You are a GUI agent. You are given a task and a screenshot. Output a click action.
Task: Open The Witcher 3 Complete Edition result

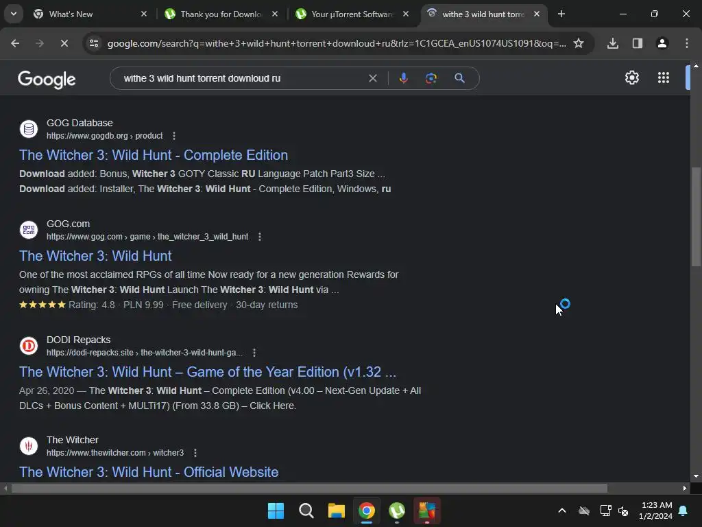point(154,155)
